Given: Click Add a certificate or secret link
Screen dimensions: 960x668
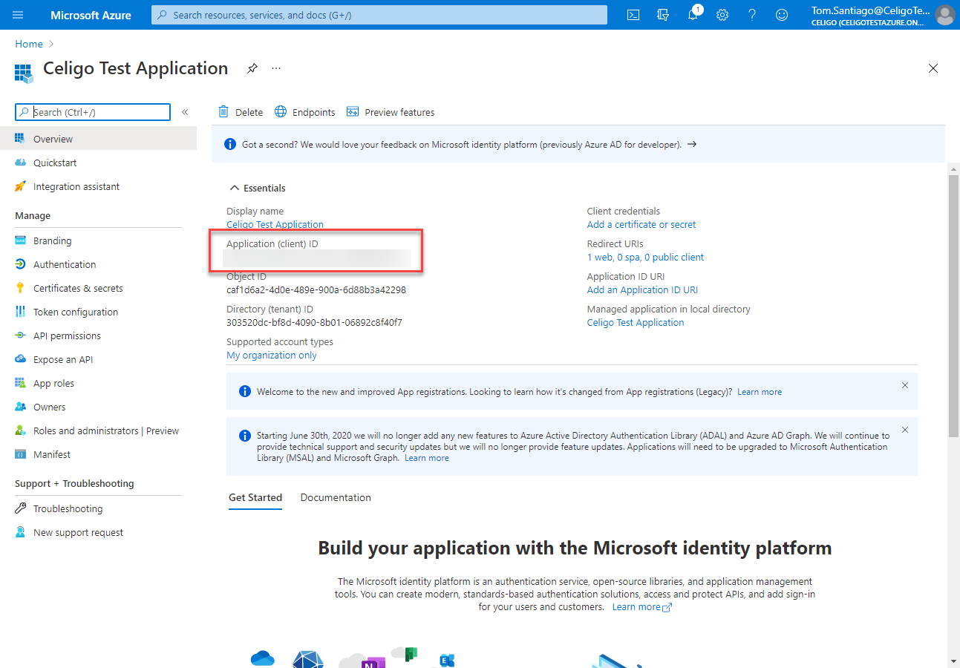Looking at the screenshot, I should (641, 224).
